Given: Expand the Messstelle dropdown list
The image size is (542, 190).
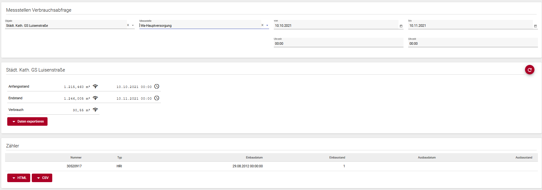Looking at the screenshot, I should point(267,25).
